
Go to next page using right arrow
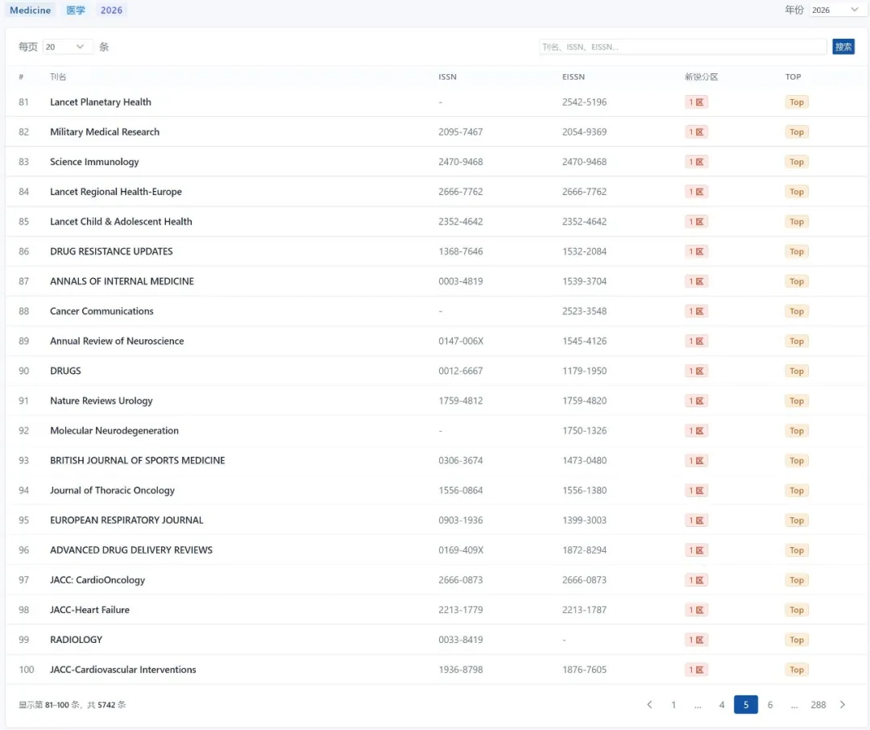coord(843,705)
